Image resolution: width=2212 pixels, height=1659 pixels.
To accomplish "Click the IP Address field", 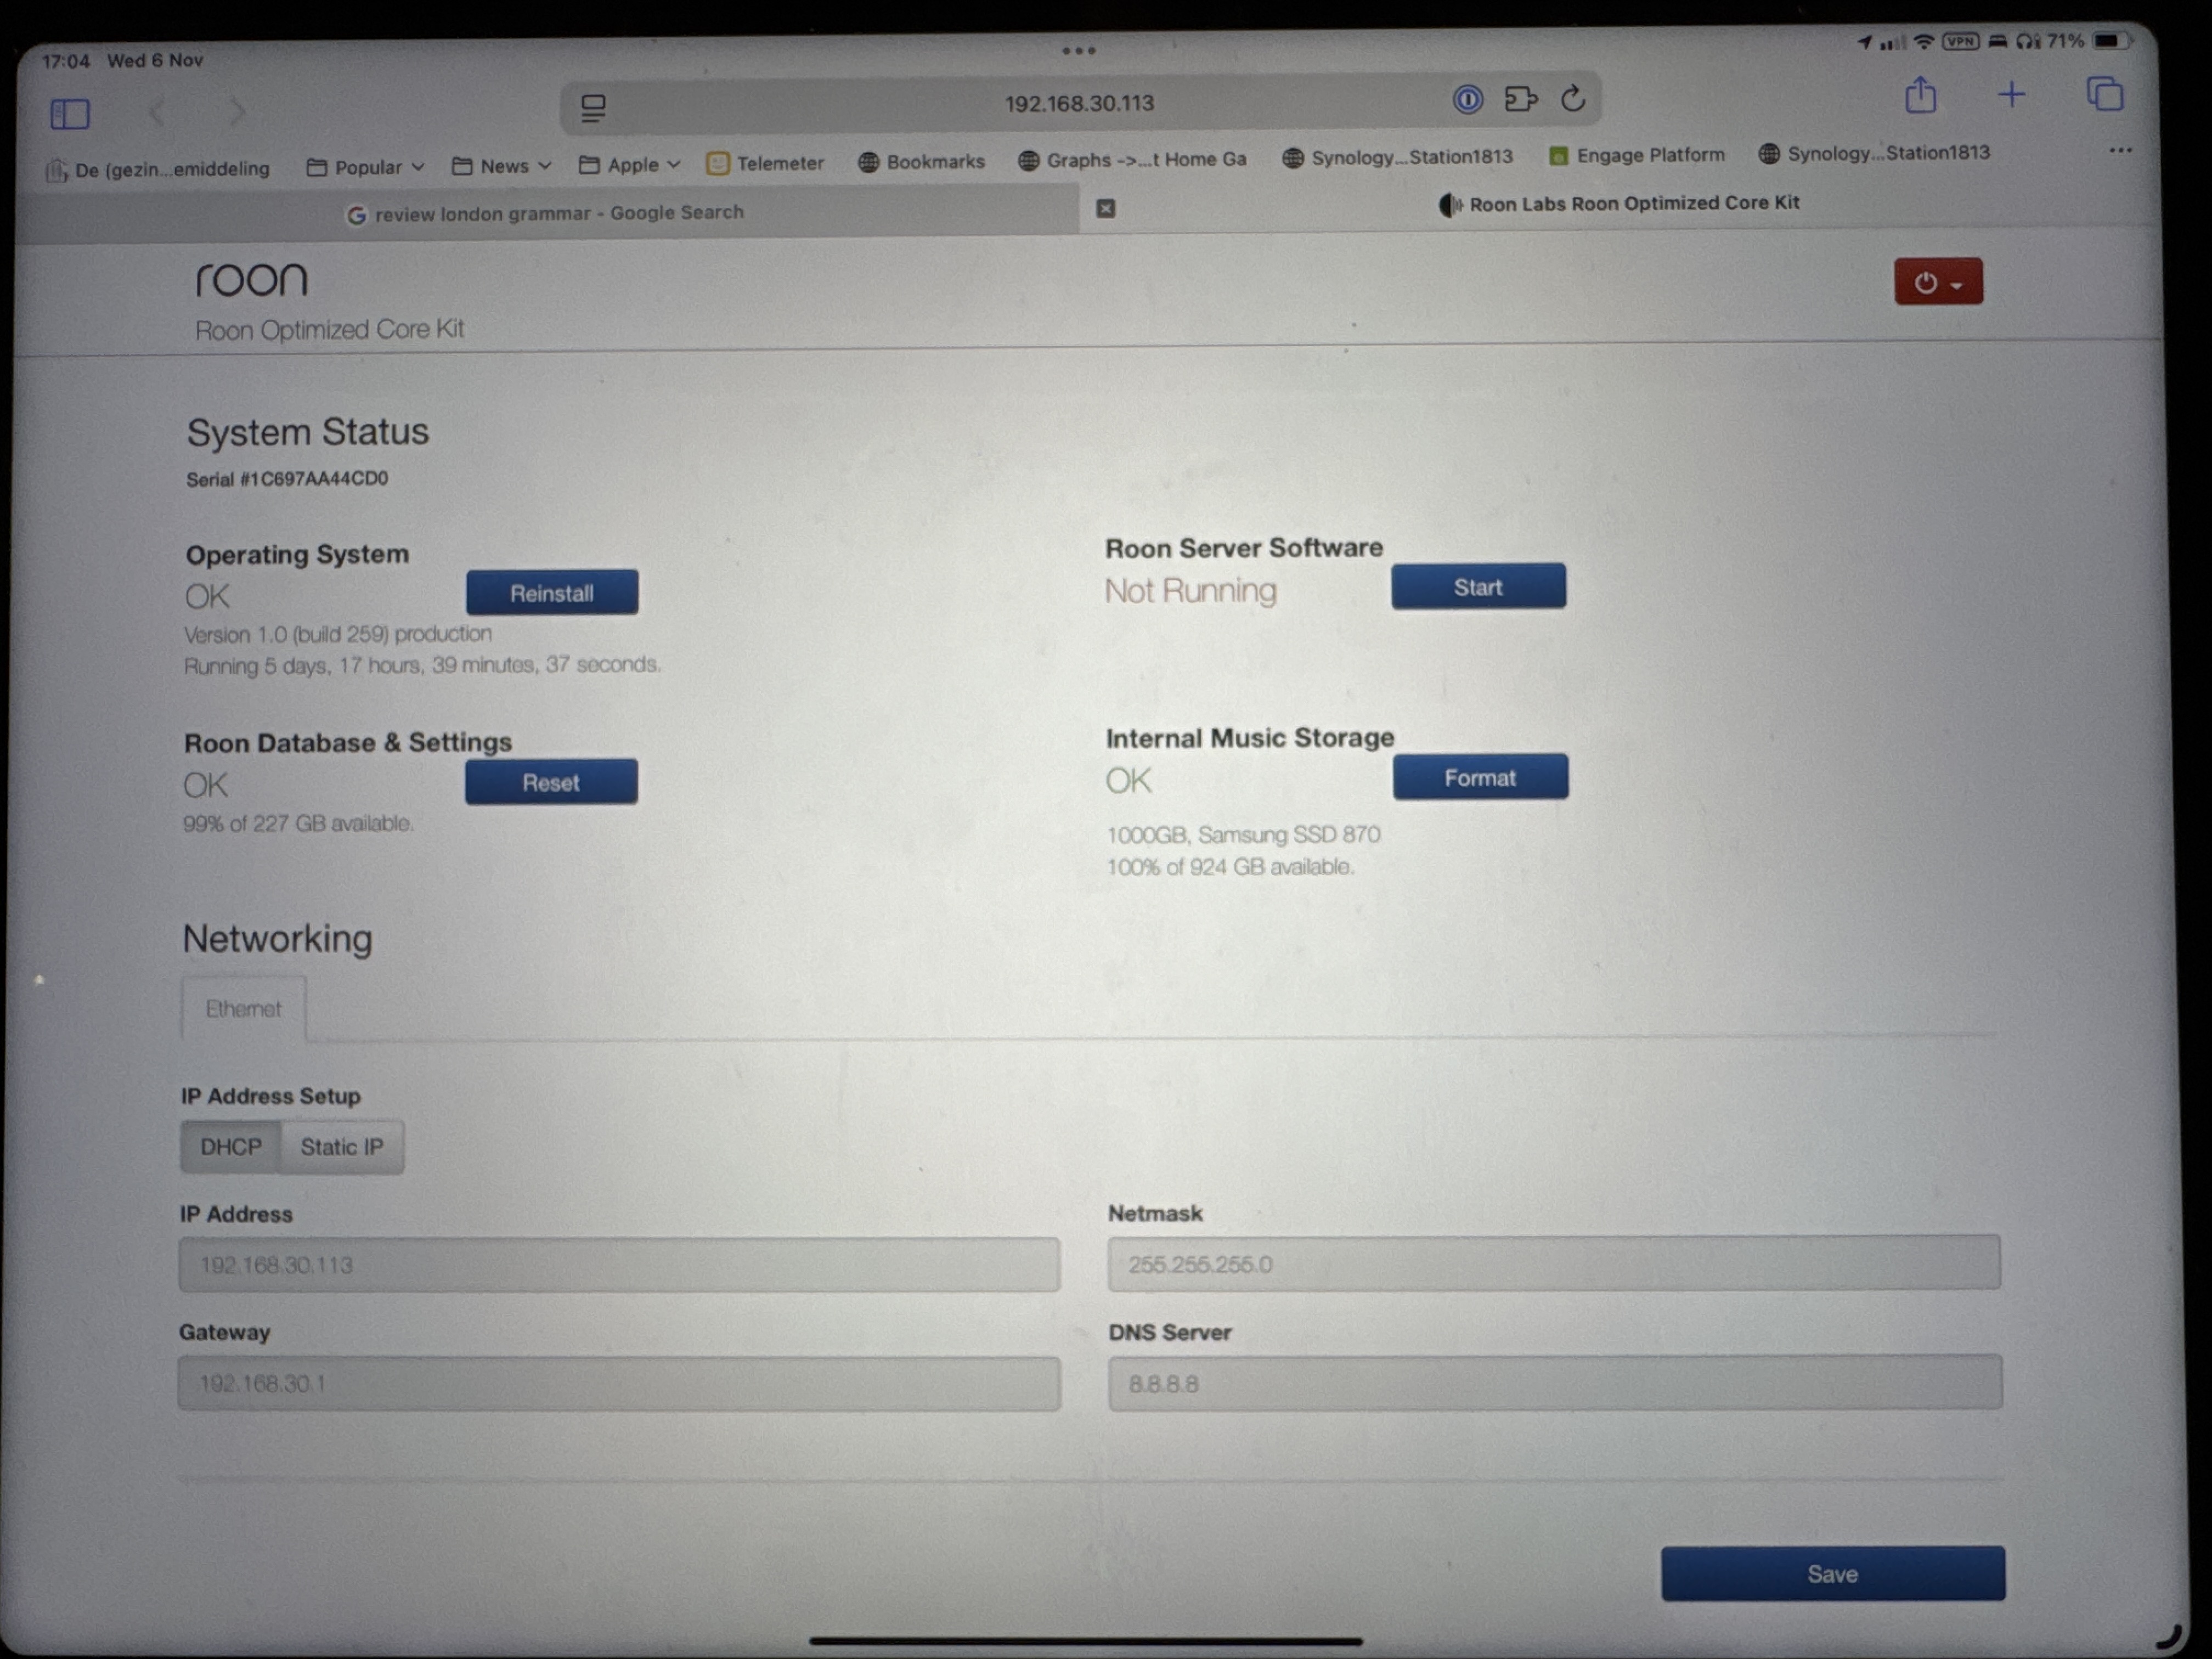I will pos(619,1265).
